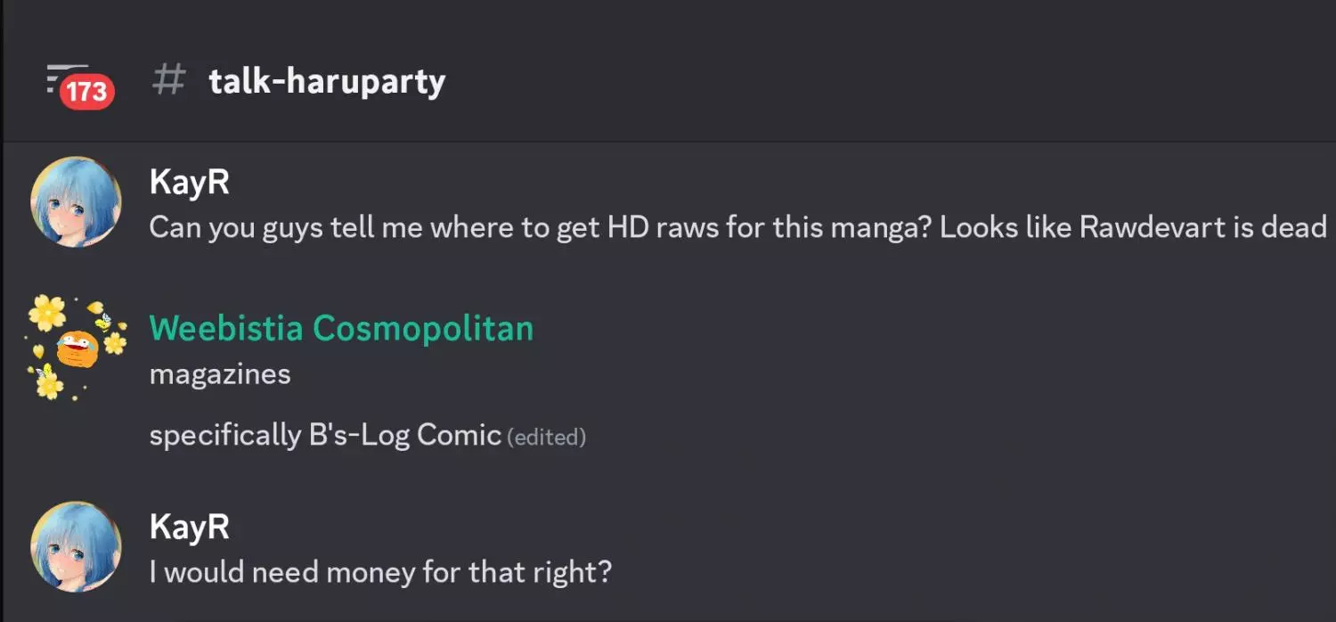The image size is (1336, 622).
Task: Click KayR username above the HD raws question
Action: (x=189, y=183)
